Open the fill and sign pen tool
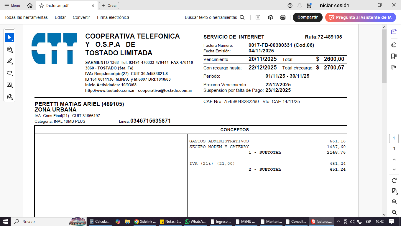This screenshot has width=401, height=226. point(9,97)
